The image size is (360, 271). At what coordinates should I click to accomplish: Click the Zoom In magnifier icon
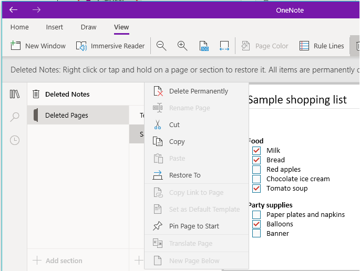(x=182, y=46)
